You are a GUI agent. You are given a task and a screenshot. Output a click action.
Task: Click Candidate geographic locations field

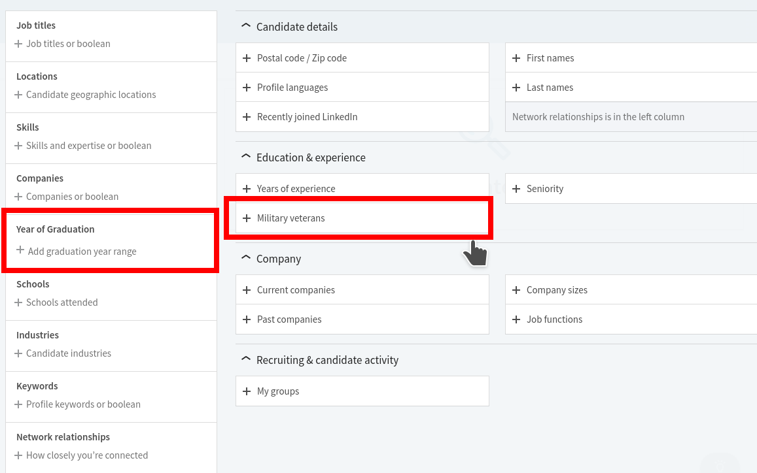coord(91,95)
